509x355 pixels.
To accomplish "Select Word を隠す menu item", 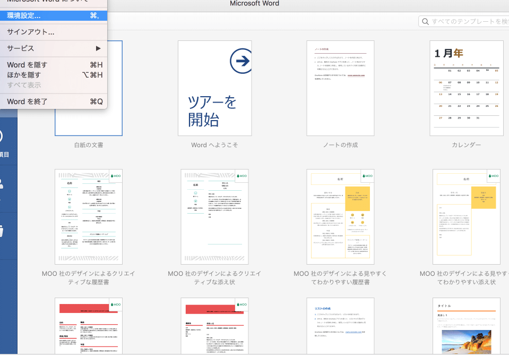I will 54,65.
